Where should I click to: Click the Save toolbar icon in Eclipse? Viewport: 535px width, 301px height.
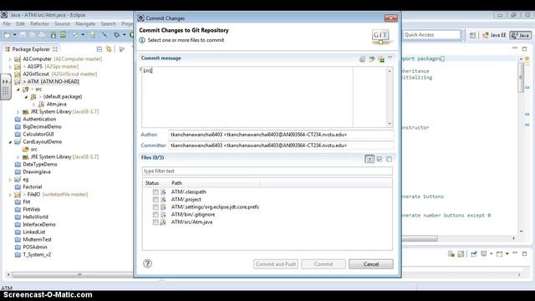[x=23, y=35]
